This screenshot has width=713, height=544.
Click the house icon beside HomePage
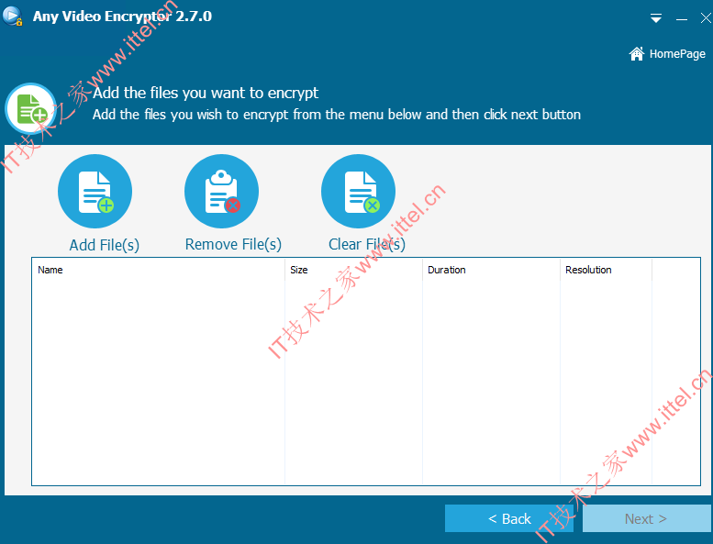(637, 53)
